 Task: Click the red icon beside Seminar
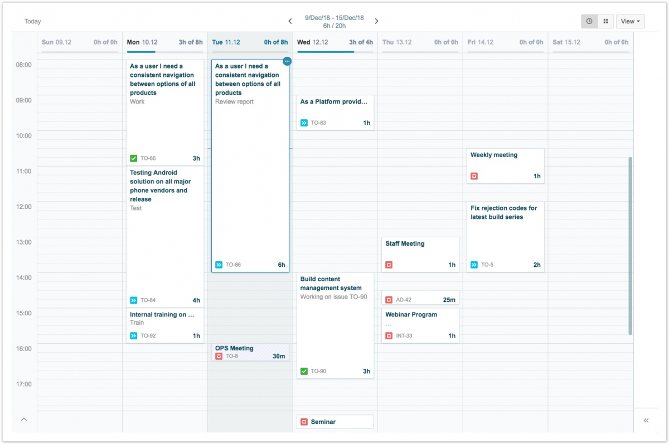pos(304,422)
